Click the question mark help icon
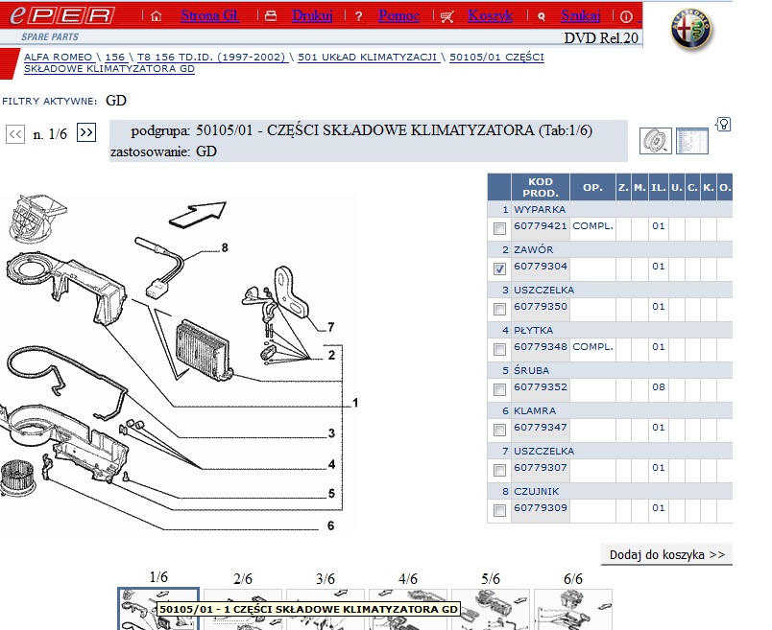Screen dimensions: 772x630 pos(359,16)
